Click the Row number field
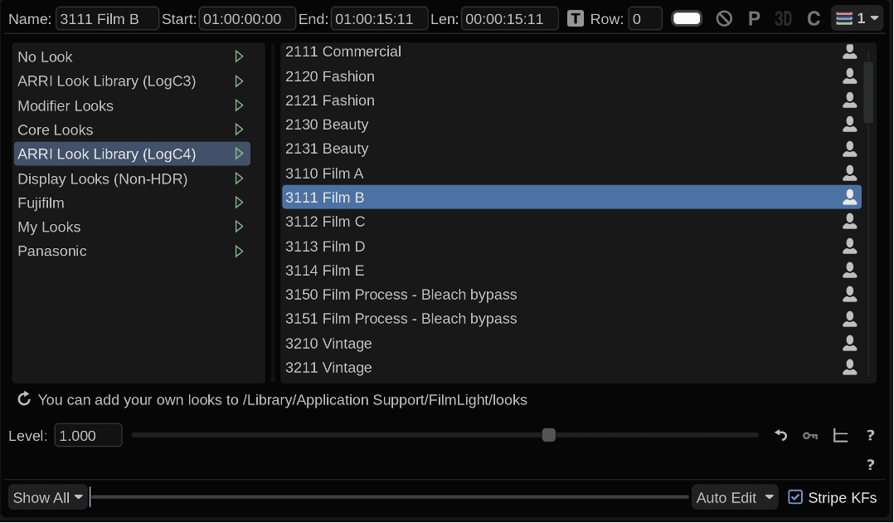The image size is (894, 523). (x=645, y=19)
